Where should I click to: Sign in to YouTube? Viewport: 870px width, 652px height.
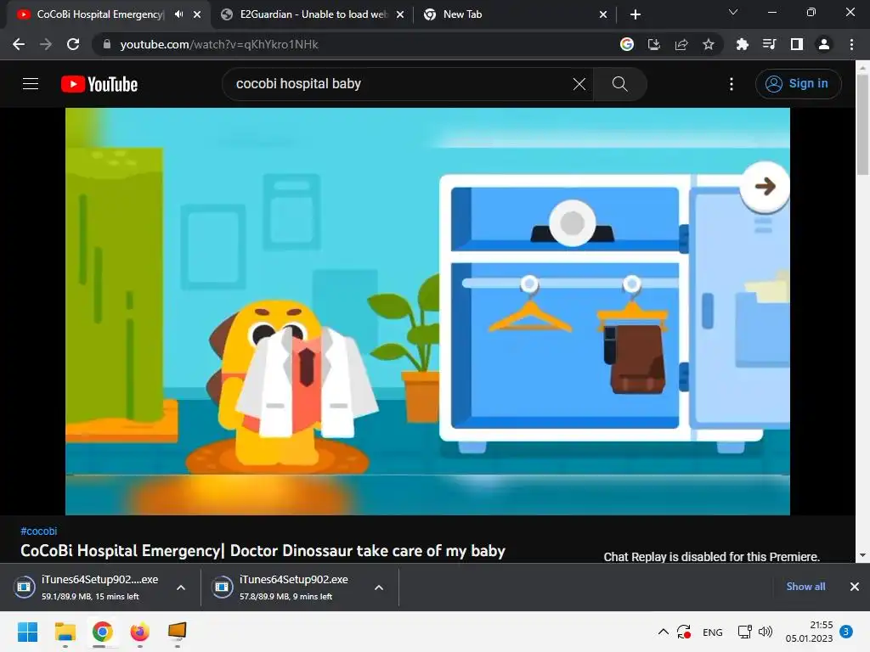(798, 84)
